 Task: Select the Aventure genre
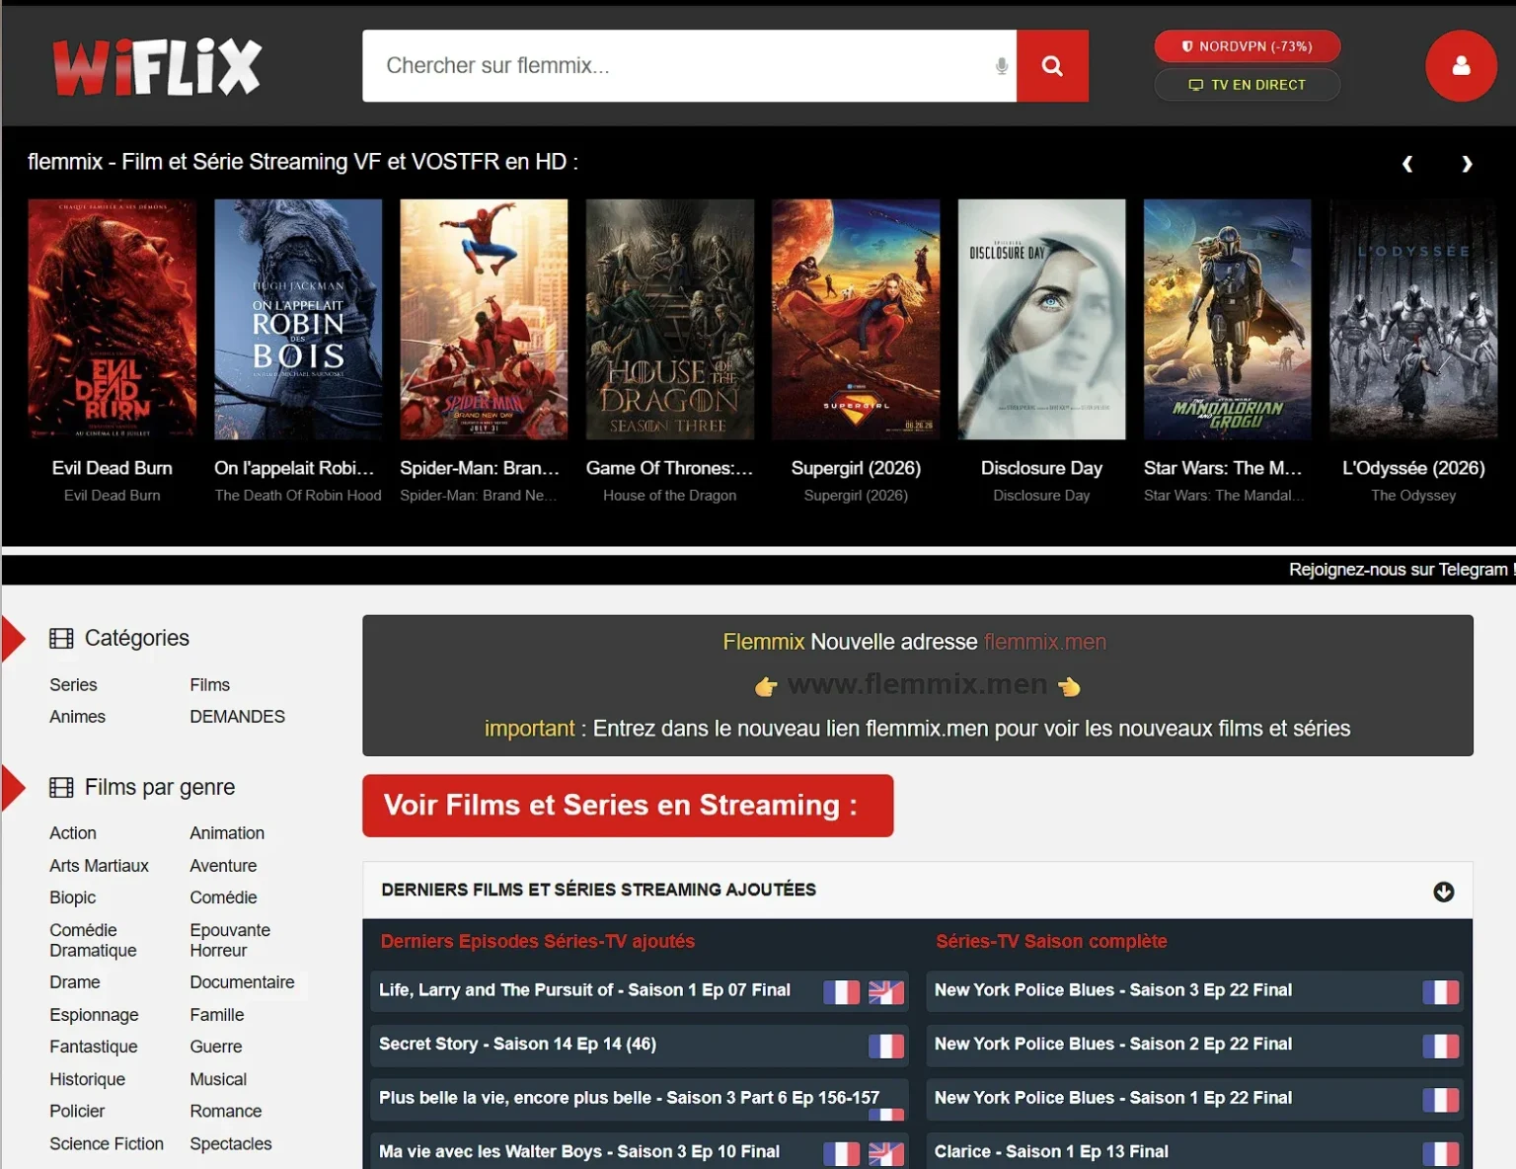(223, 866)
